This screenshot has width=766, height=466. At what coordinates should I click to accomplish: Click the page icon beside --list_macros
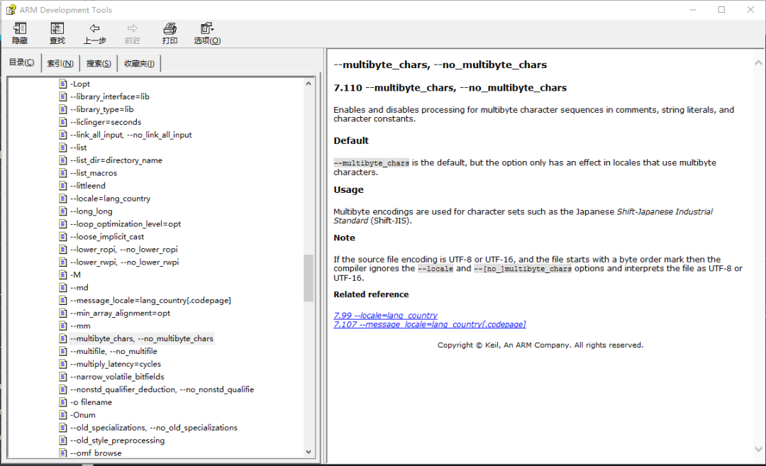tap(63, 173)
